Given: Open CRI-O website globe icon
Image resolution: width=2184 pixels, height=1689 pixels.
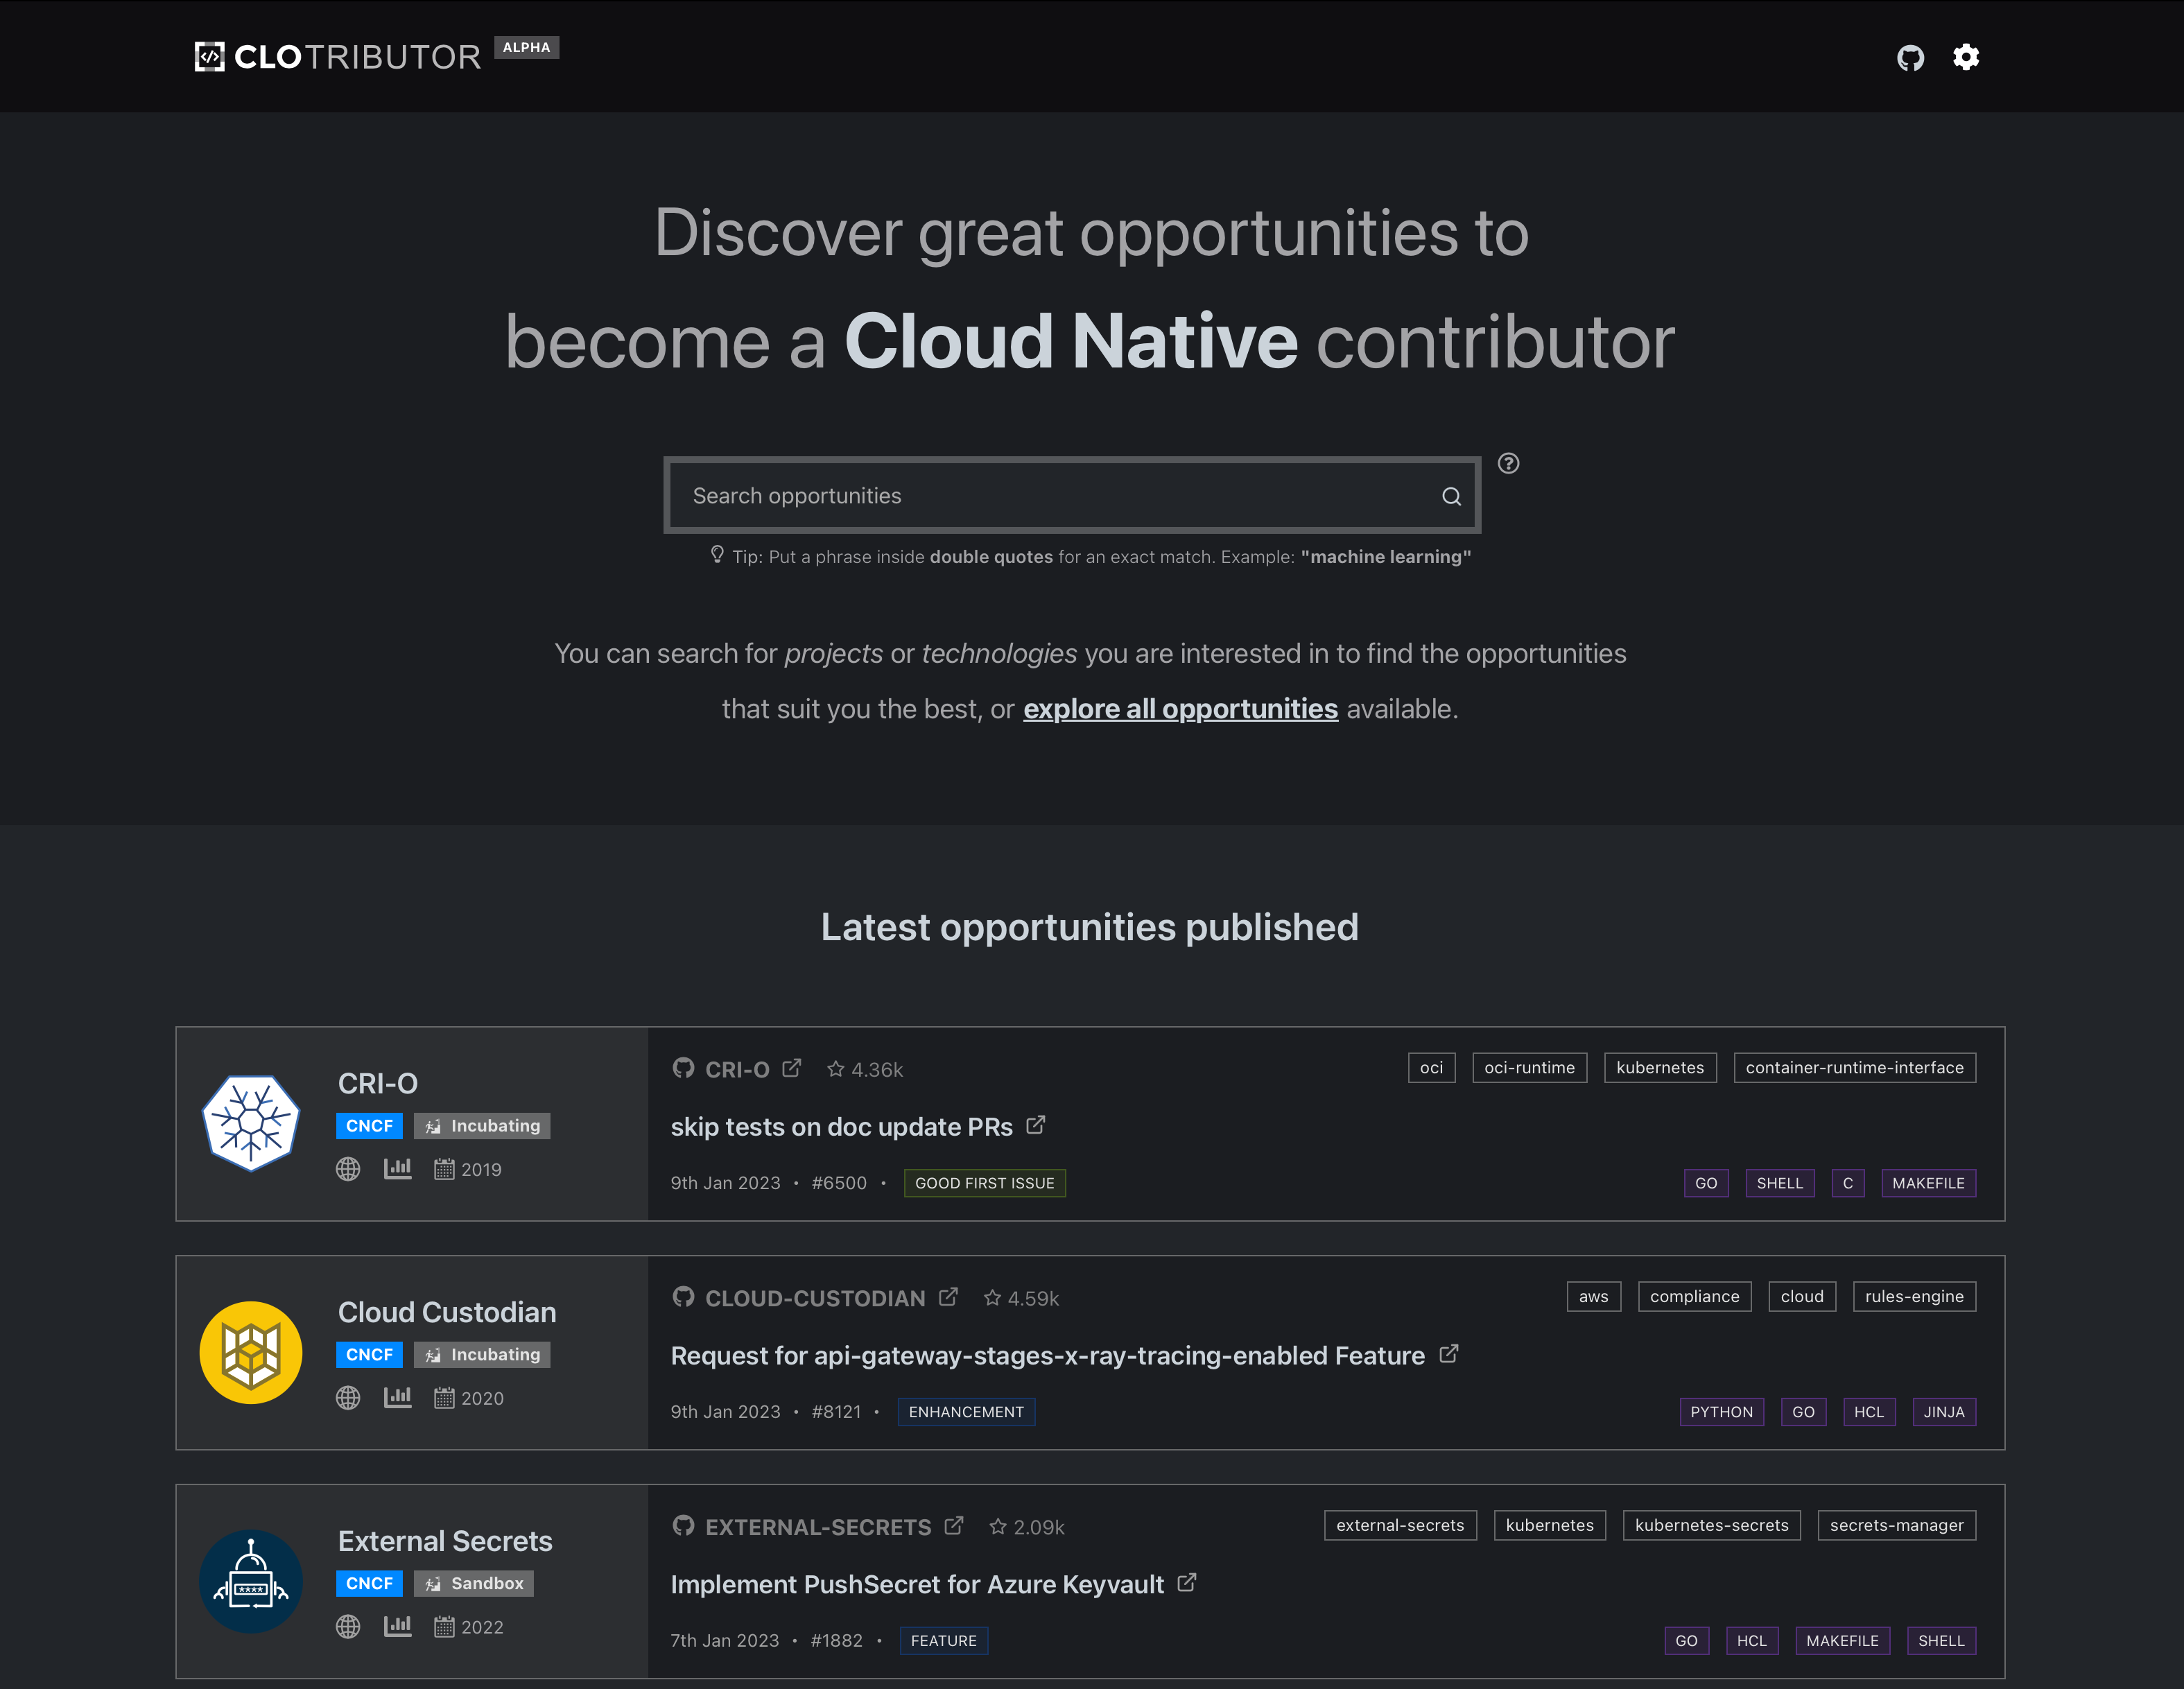Looking at the screenshot, I should pos(348,1169).
